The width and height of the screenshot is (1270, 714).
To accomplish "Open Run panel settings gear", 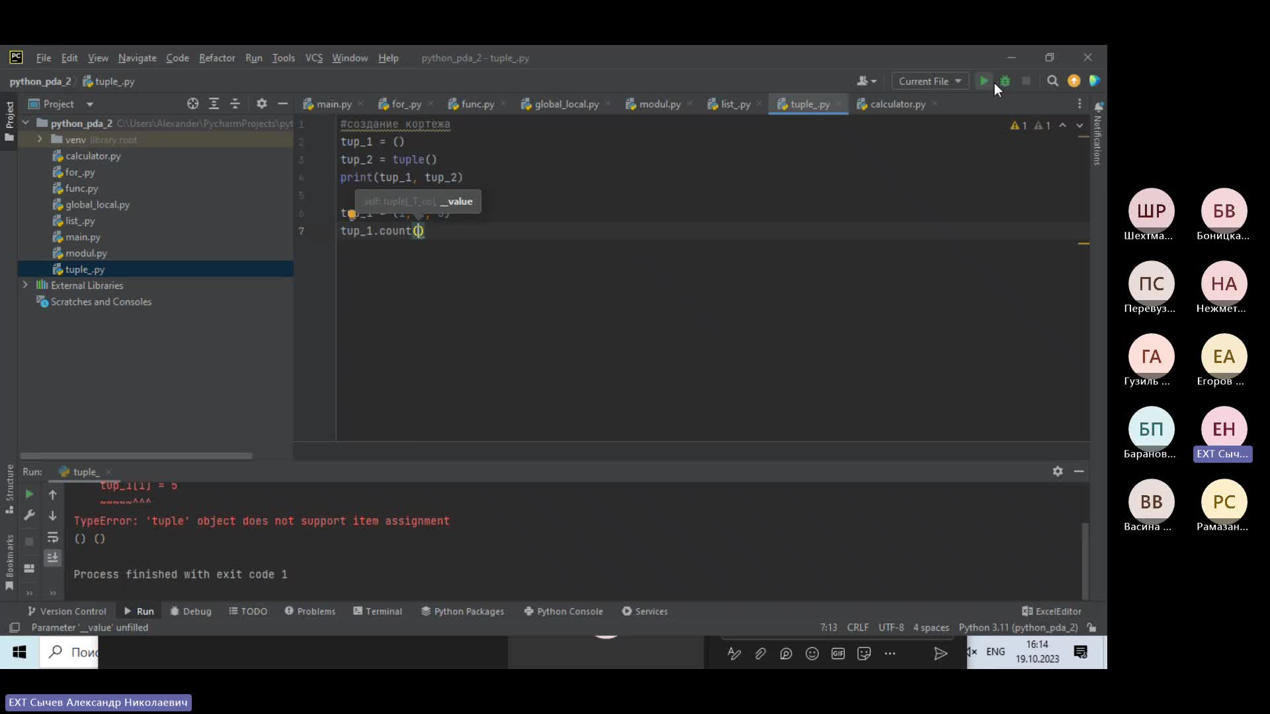I will [x=1058, y=471].
